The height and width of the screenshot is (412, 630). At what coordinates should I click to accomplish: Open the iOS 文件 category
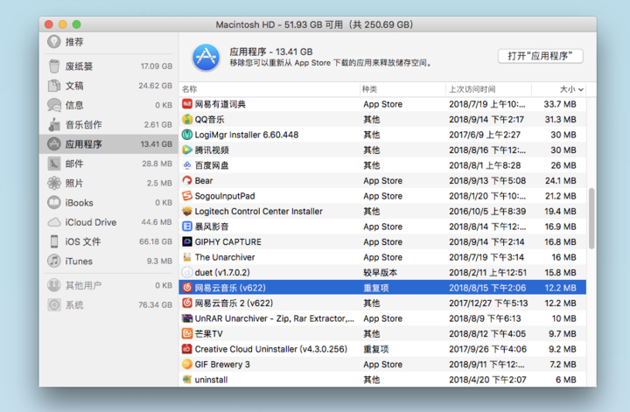point(84,241)
